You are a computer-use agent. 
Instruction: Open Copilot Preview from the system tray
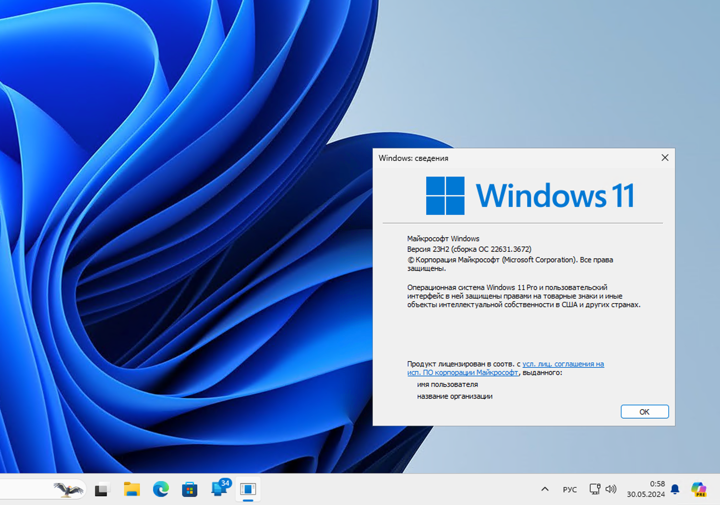coord(698,489)
